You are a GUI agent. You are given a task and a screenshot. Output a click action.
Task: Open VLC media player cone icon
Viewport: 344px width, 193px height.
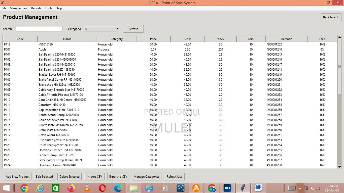point(87,188)
